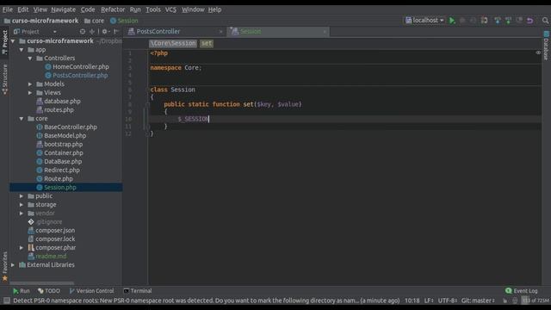Expand the Models folder

[x=30, y=84]
